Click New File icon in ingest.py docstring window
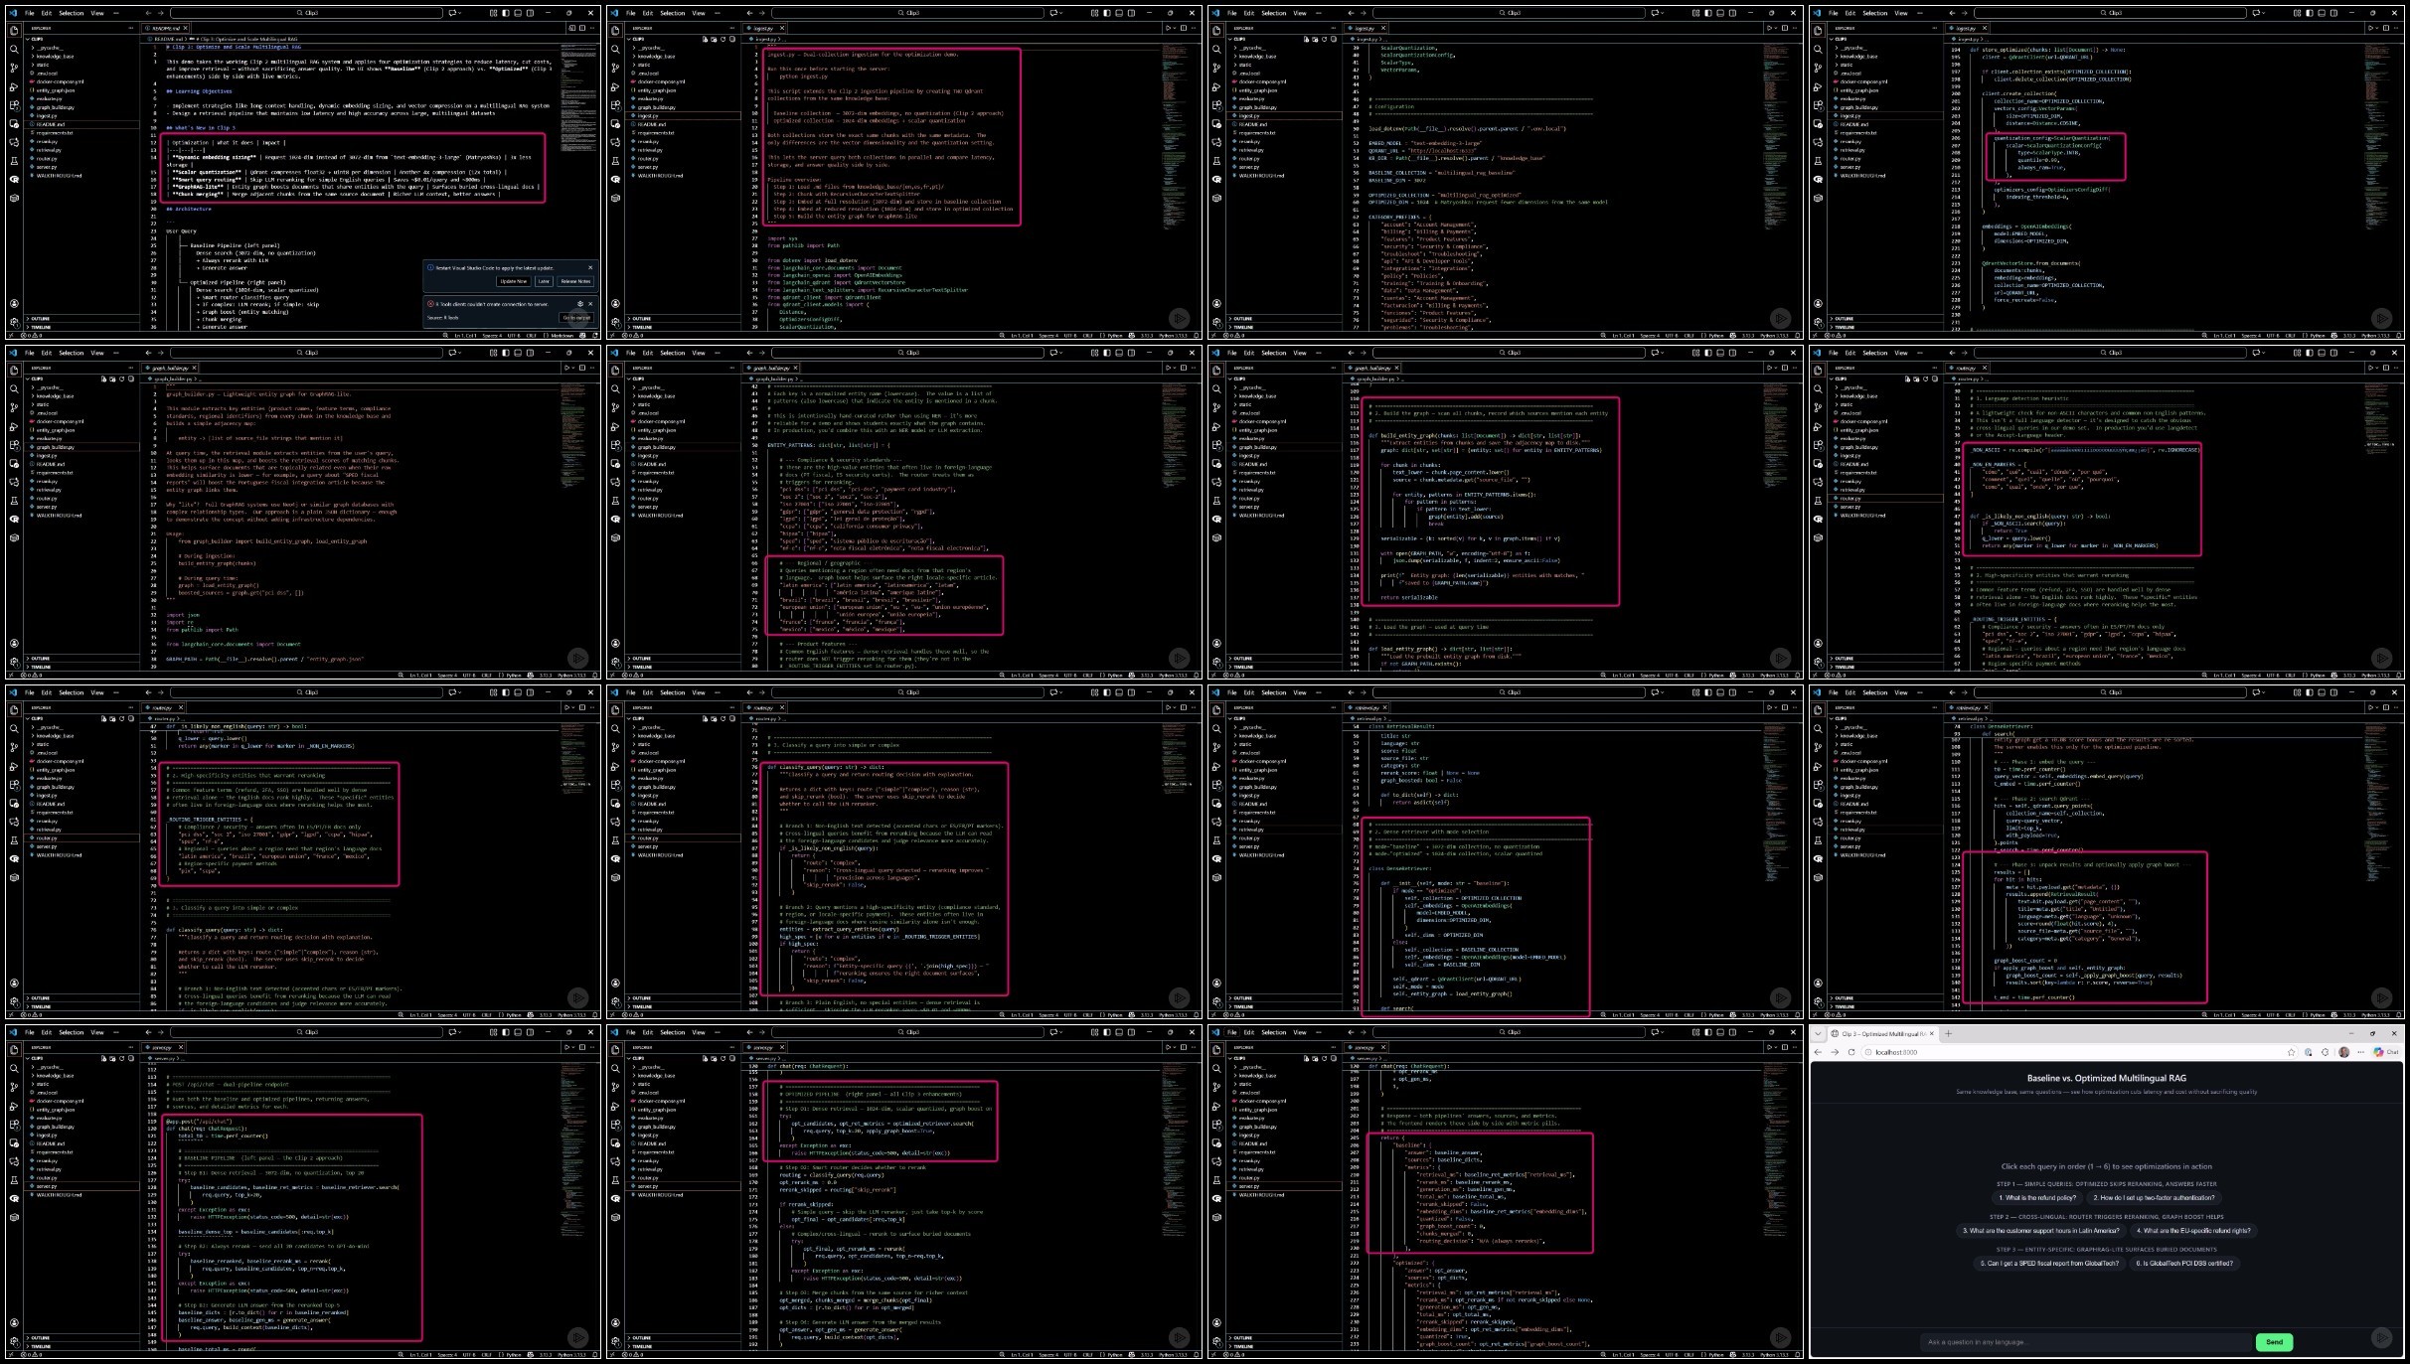This screenshot has width=2410, height=1364. tap(705, 39)
